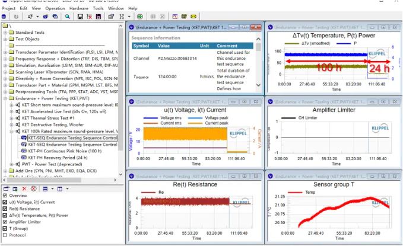Click the purple floppy disk toolbar icon
The width and height of the screenshot is (403, 246).
pos(98,17)
